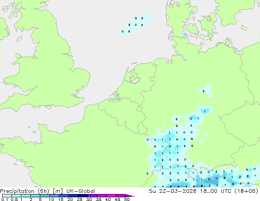
Task: Select the 40–45 magenta legend swatch
Action: click(111, 196)
